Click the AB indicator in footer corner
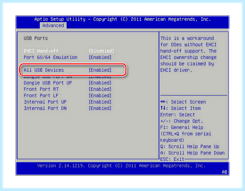The width and height of the screenshot is (245, 191). 225,172
